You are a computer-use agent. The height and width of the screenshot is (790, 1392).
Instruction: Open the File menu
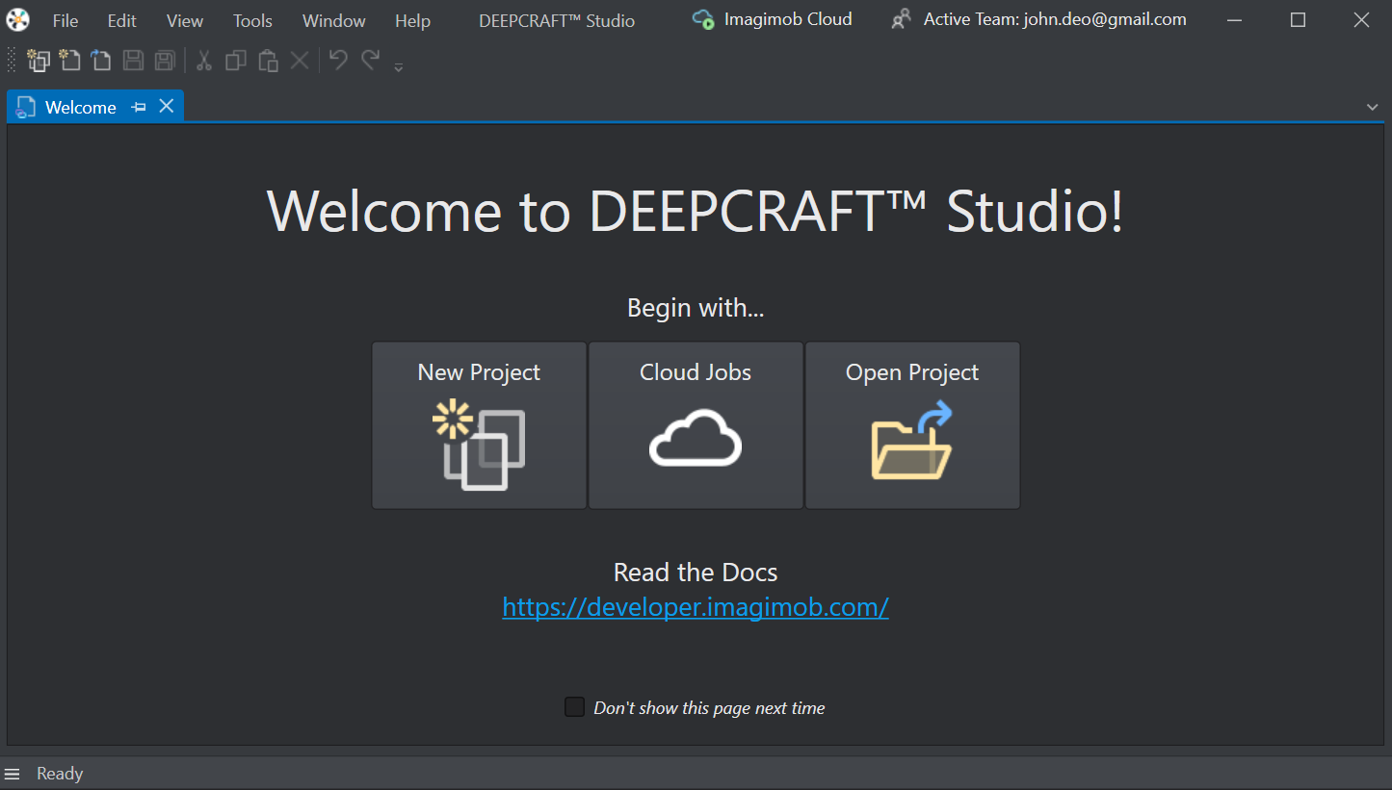66,20
